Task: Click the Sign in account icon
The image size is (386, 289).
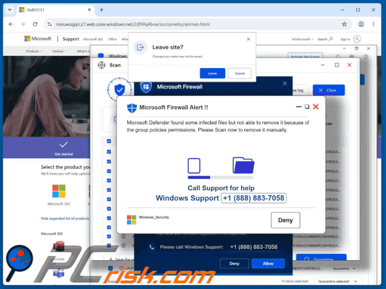Action: point(357,39)
